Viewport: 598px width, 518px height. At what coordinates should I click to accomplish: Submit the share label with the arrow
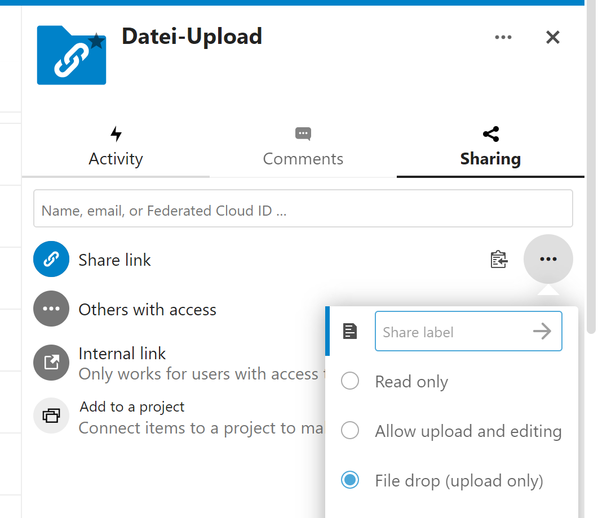tap(542, 331)
